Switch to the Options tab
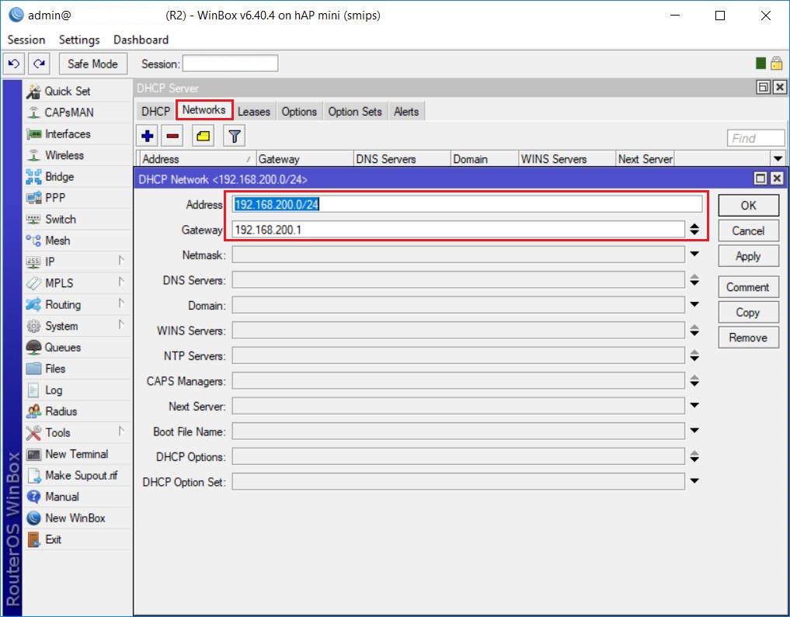The width and height of the screenshot is (790, 617). [299, 111]
